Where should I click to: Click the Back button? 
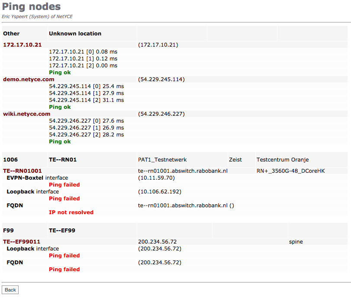pos(10,290)
